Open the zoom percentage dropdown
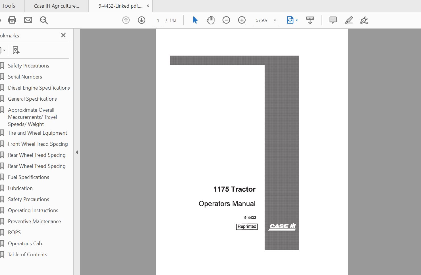The height and width of the screenshot is (275, 421). point(274,20)
